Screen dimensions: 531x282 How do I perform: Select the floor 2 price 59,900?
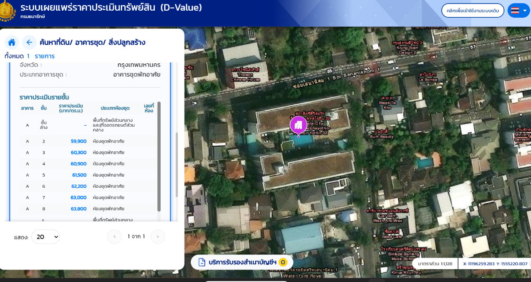pyautogui.click(x=78, y=141)
